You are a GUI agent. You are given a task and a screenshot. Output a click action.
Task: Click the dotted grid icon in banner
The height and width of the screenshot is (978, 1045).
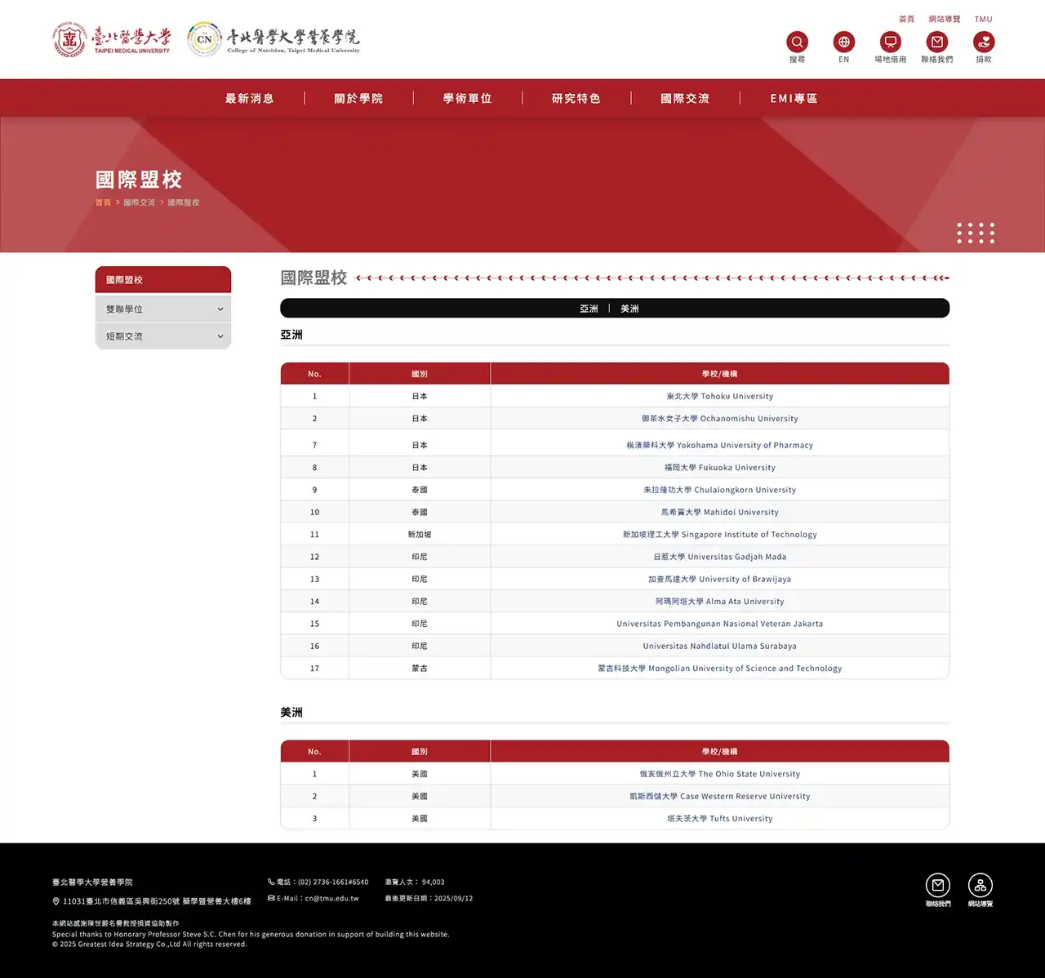pos(976,233)
